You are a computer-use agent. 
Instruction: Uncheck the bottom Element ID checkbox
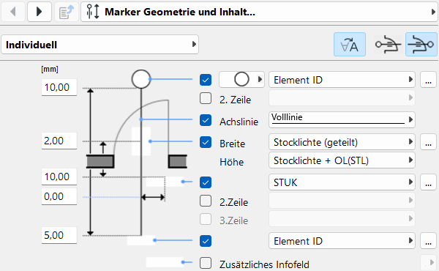tap(206, 241)
